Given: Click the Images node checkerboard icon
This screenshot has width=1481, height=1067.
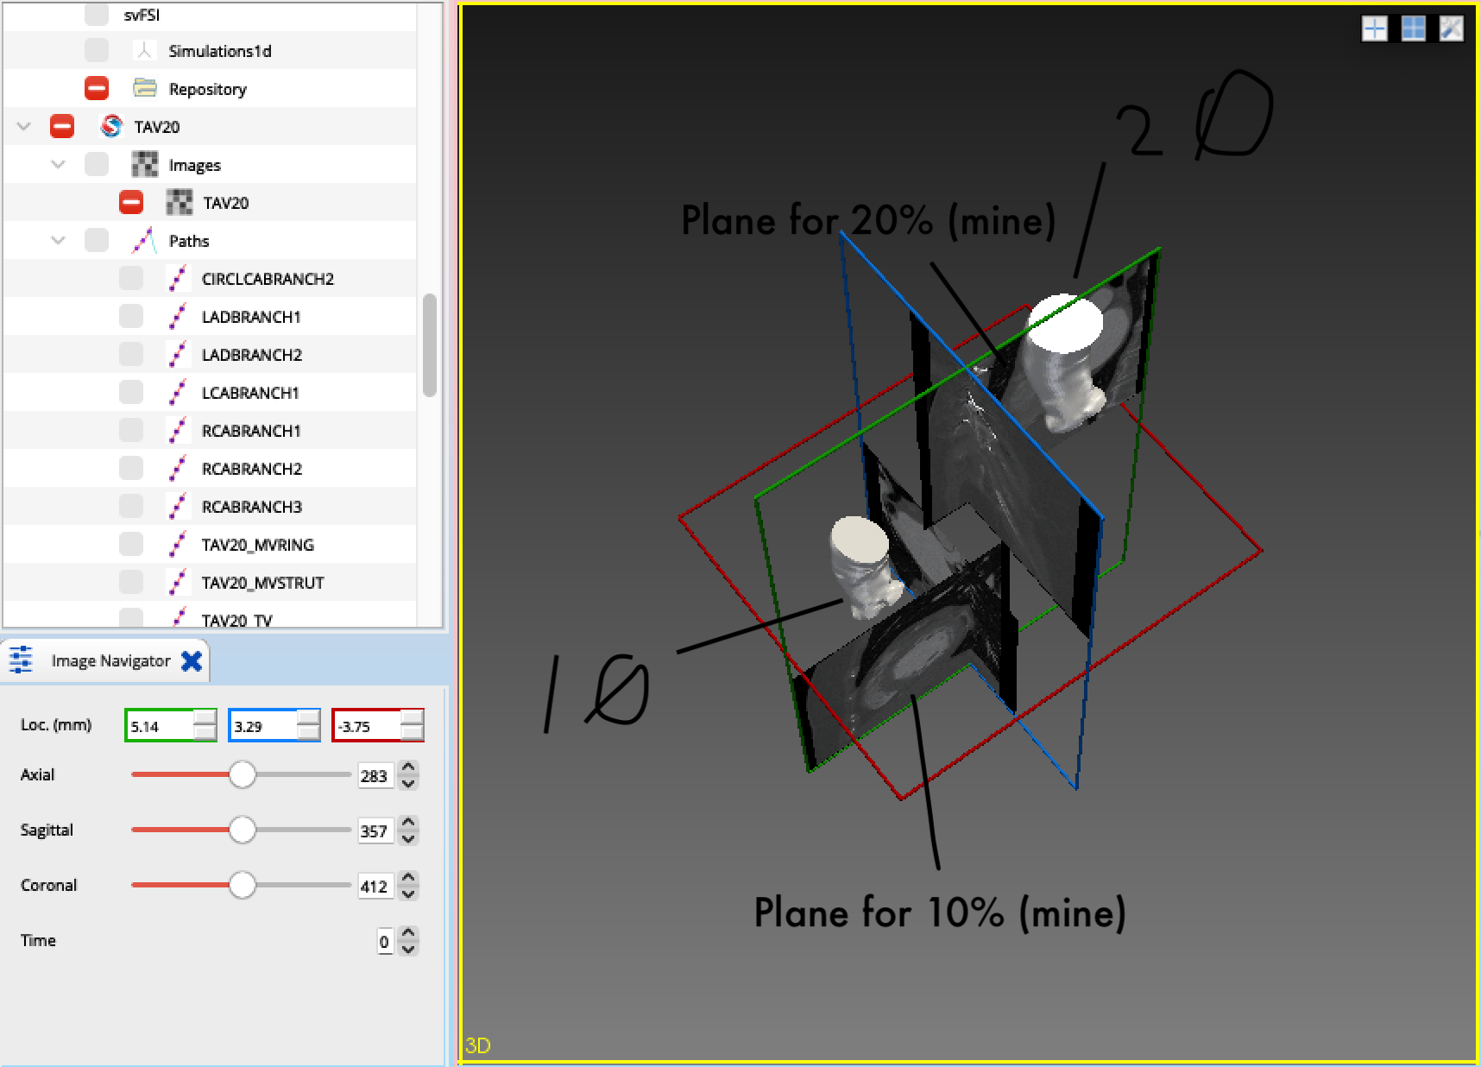Looking at the screenshot, I should pyautogui.click(x=144, y=164).
